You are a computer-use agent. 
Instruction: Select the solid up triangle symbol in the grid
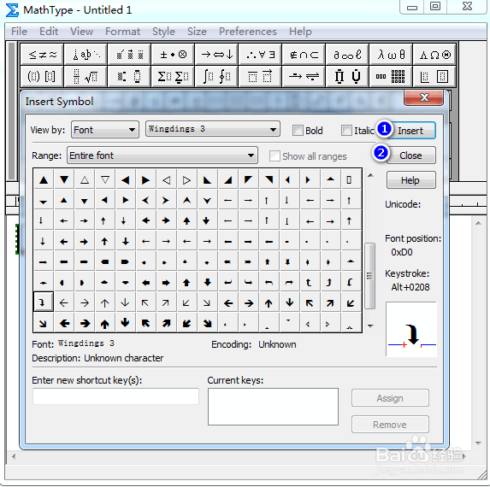coord(44,180)
